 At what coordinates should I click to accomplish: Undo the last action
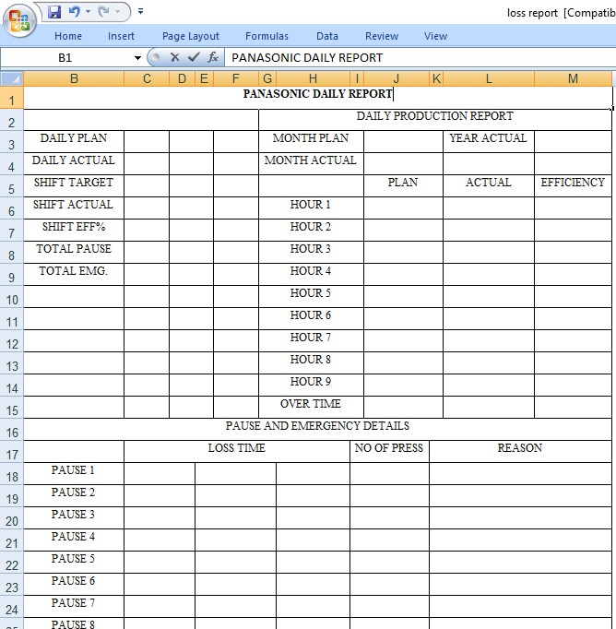[74, 12]
